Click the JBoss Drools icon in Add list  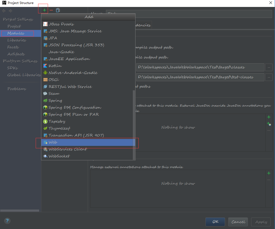[x=45, y=24]
